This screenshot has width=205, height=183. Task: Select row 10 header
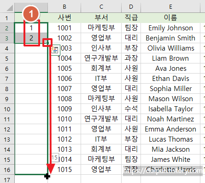[7, 109]
